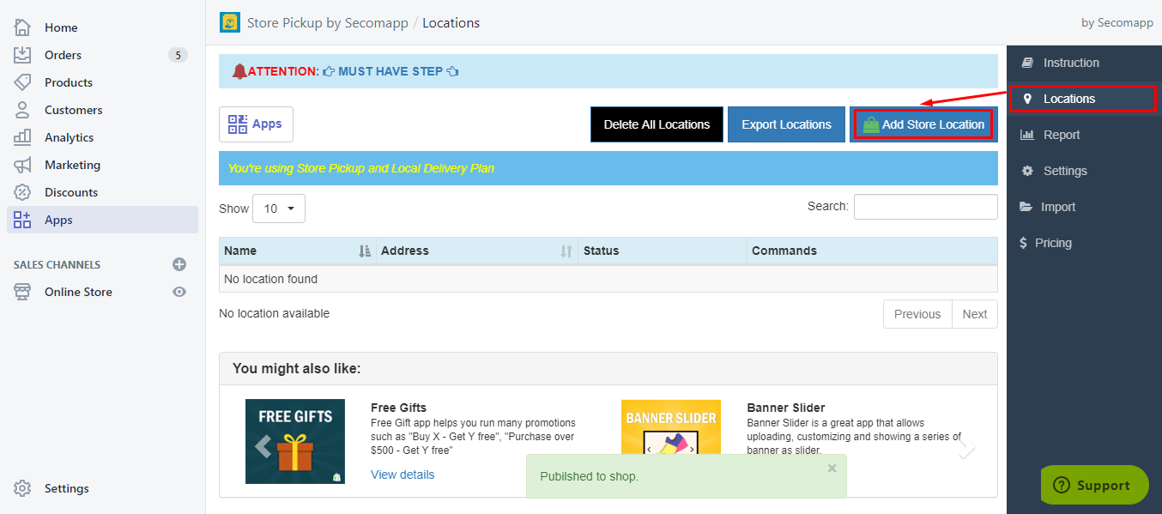Click the Instruction book icon
This screenshot has width=1162, height=514.
point(1026,63)
